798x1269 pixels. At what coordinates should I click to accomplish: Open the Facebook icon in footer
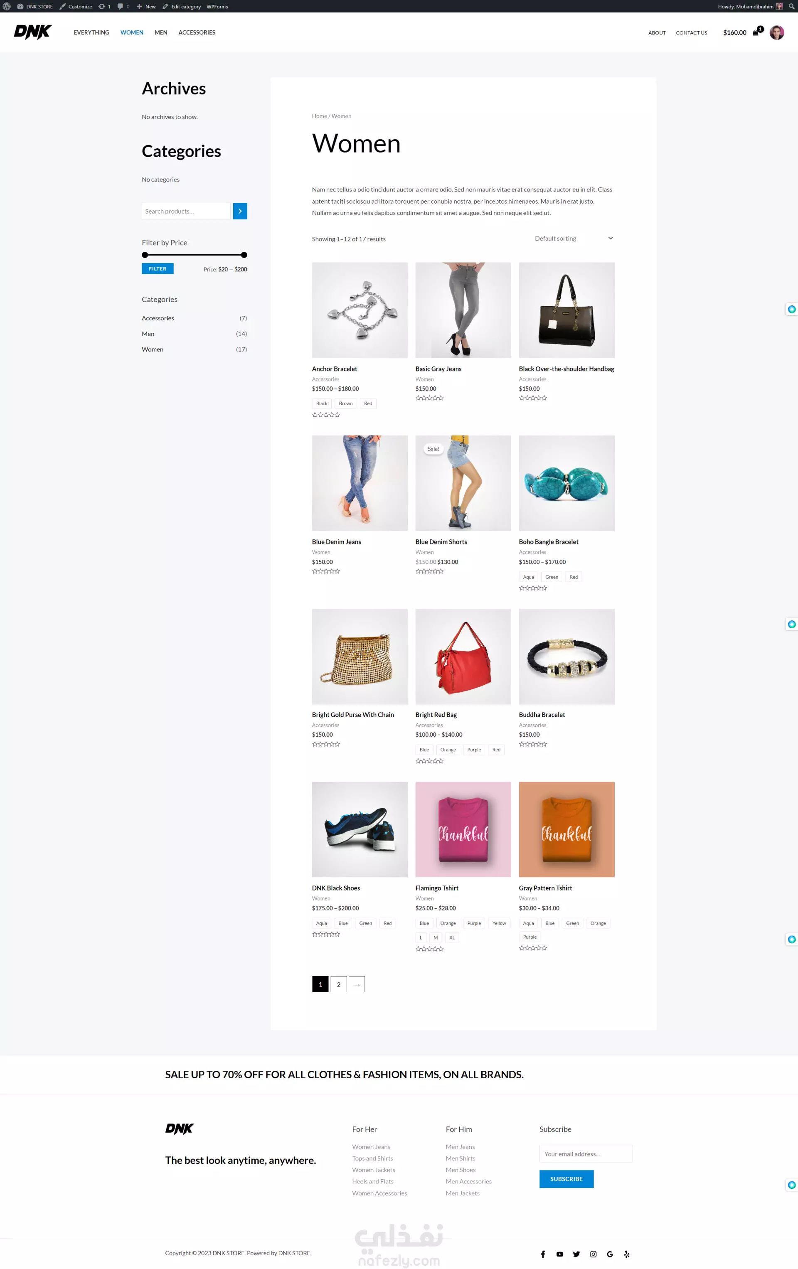point(543,1254)
